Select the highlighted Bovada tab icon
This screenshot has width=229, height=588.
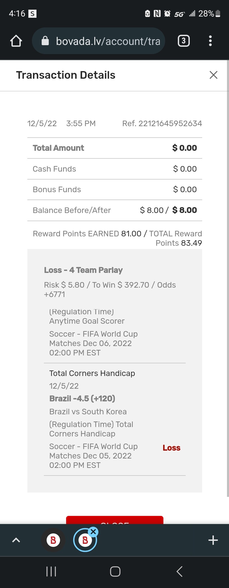point(85,541)
